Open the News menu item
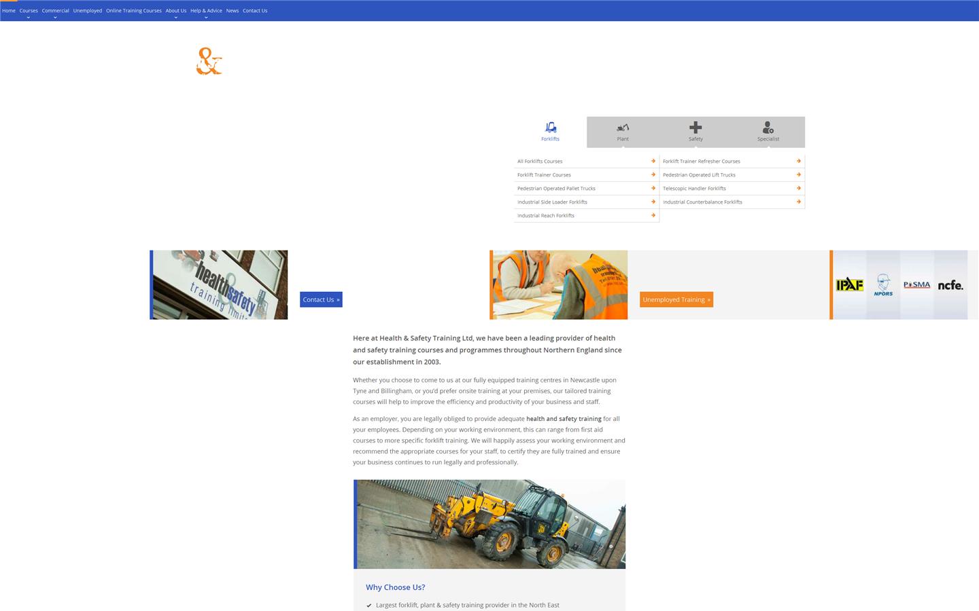 pyautogui.click(x=233, y=11)
